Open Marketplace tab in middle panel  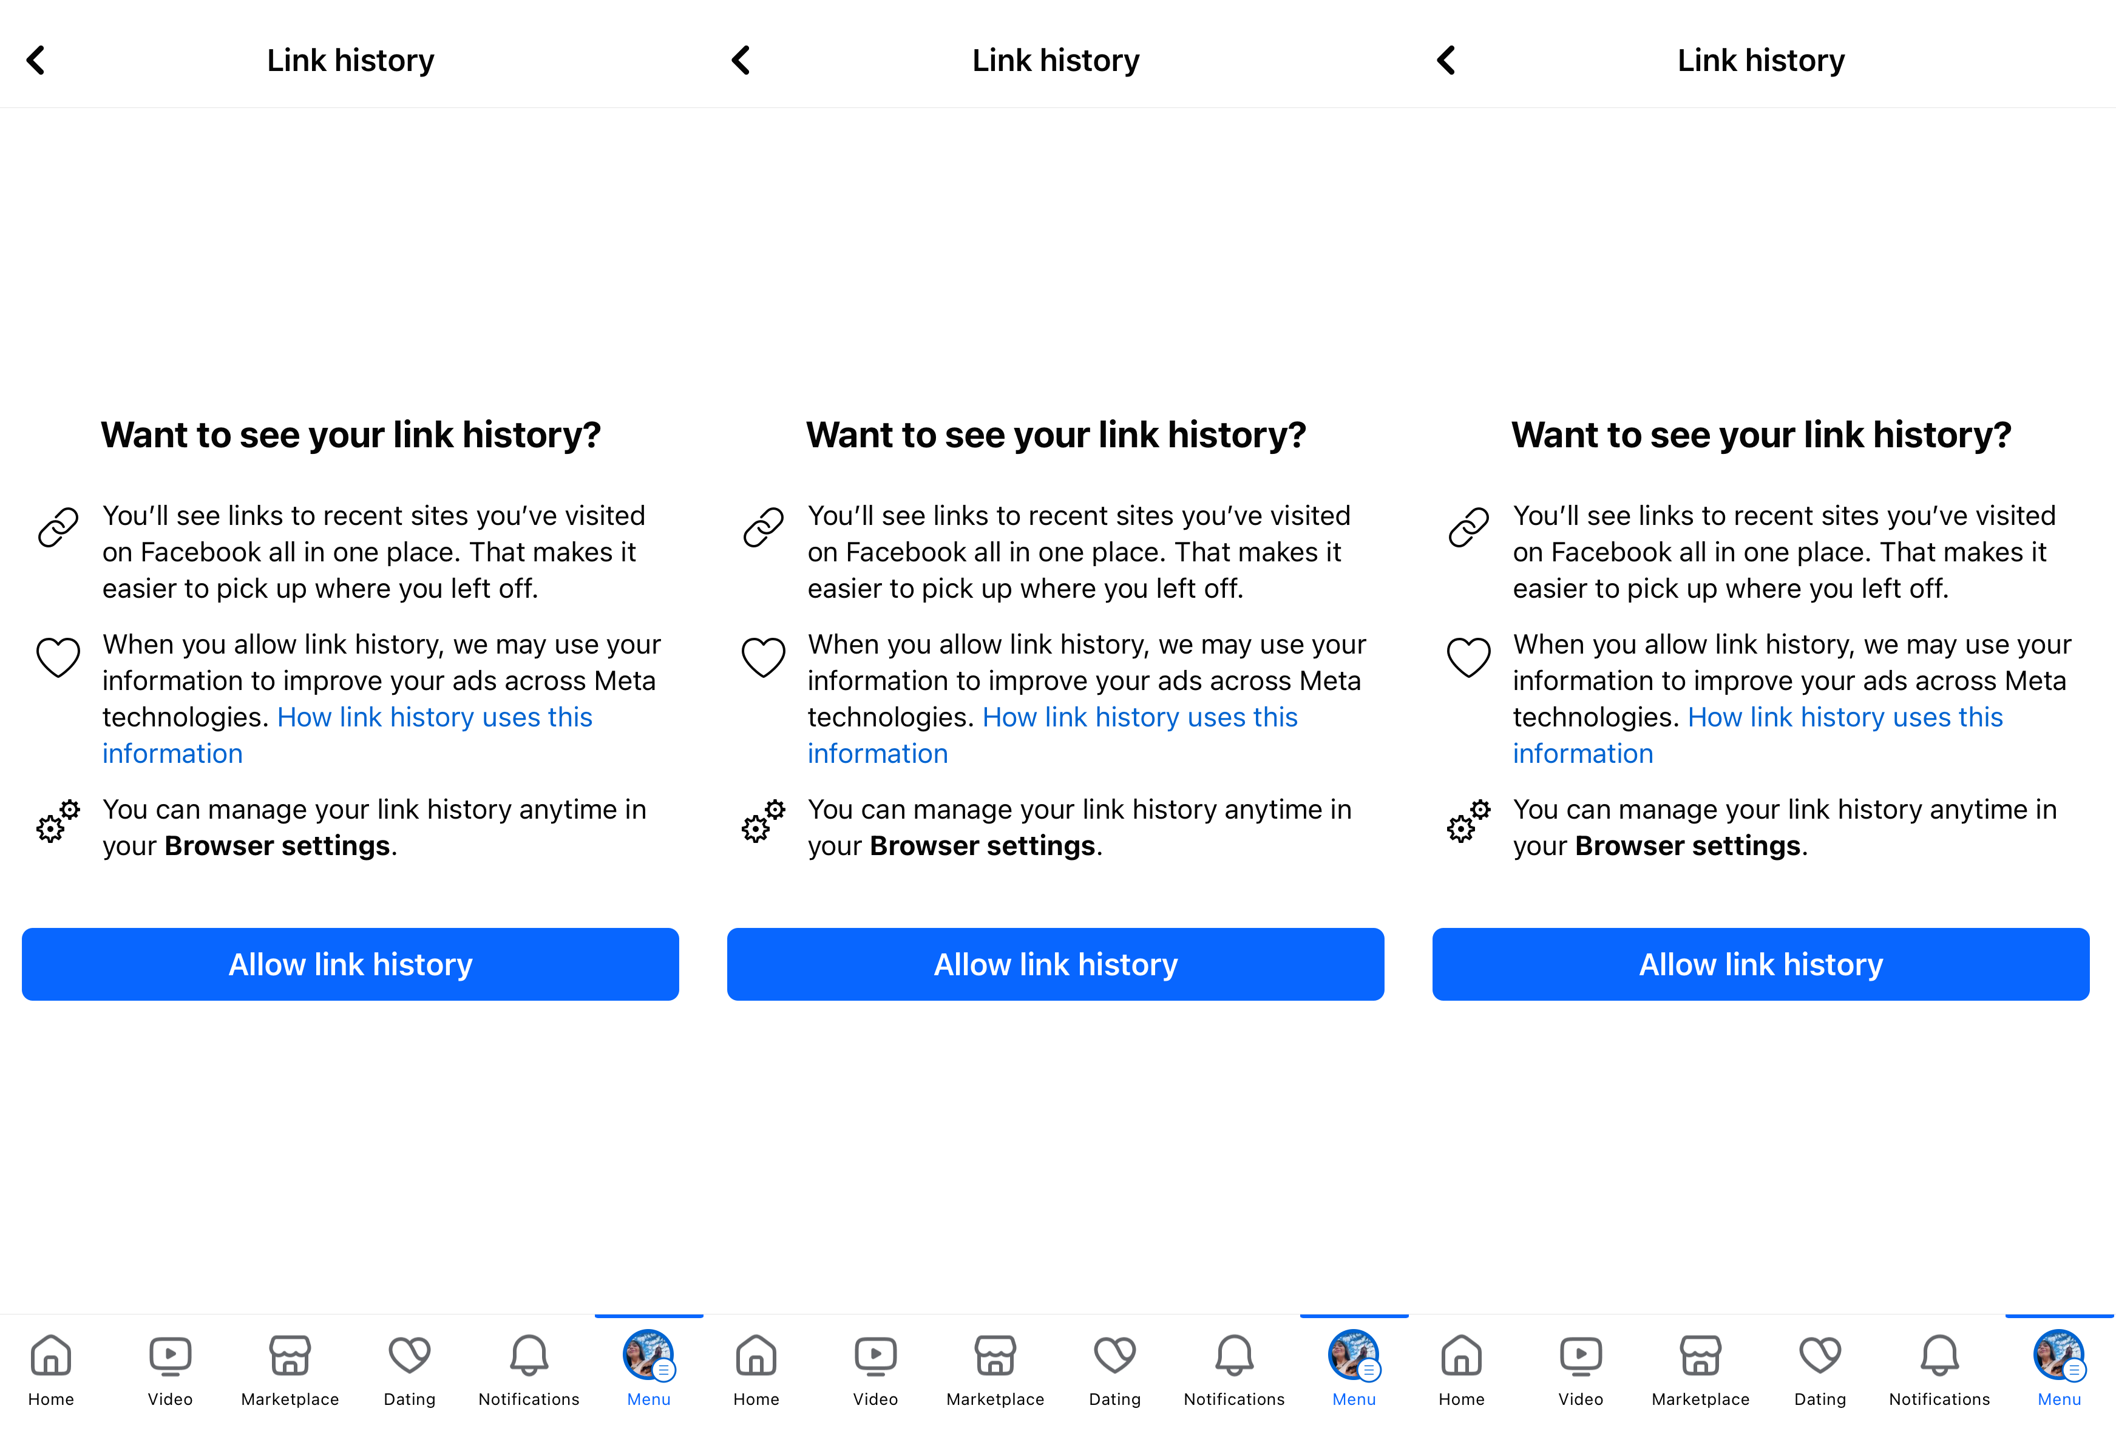[x=995, y=1370]
